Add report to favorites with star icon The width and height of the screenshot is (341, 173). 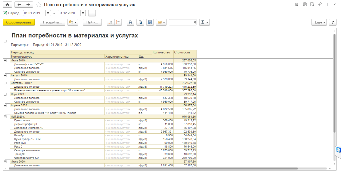tap(38, 4)
